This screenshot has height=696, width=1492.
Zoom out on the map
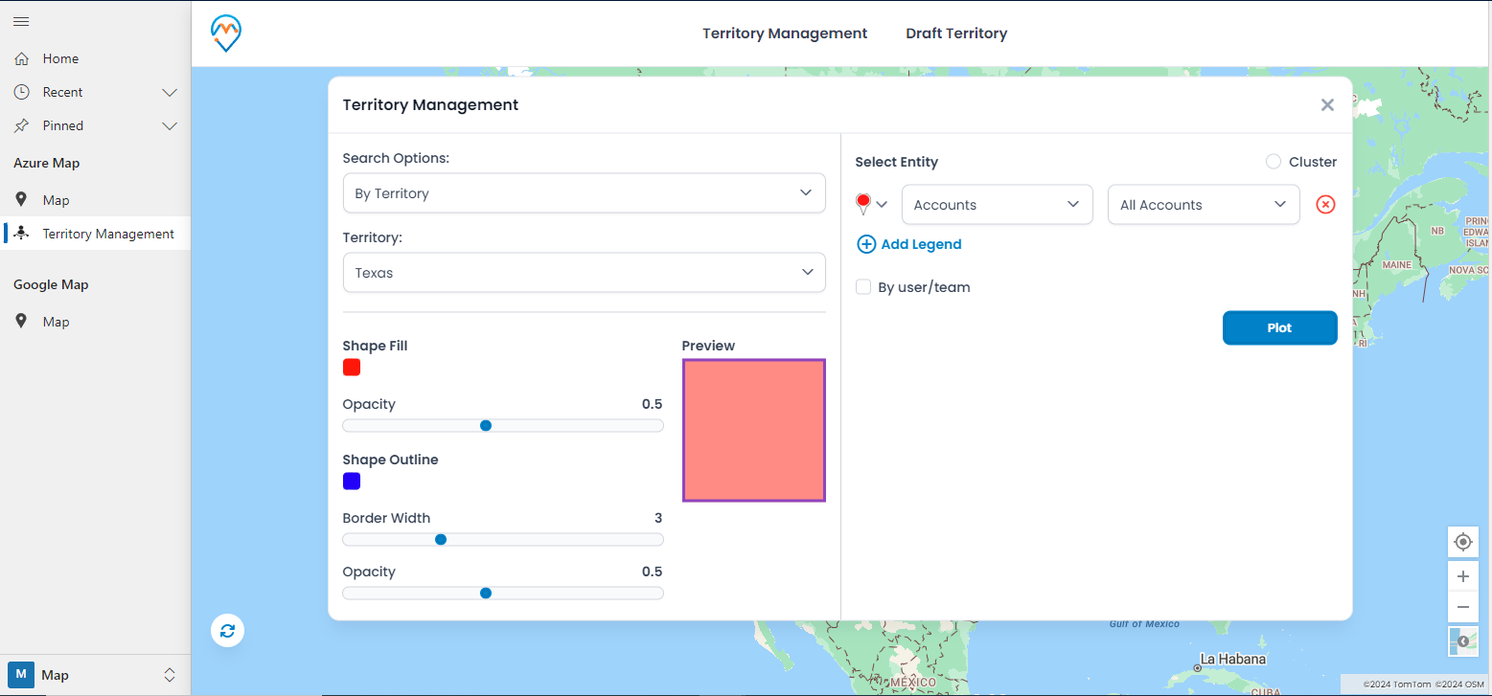pyautogui.click(x=1462, y=607)
